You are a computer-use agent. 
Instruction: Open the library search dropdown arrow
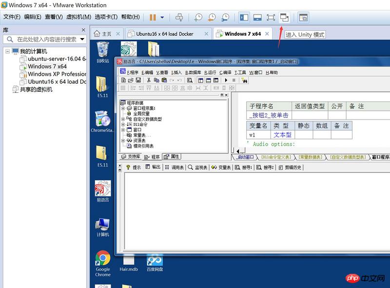[82, 39]
